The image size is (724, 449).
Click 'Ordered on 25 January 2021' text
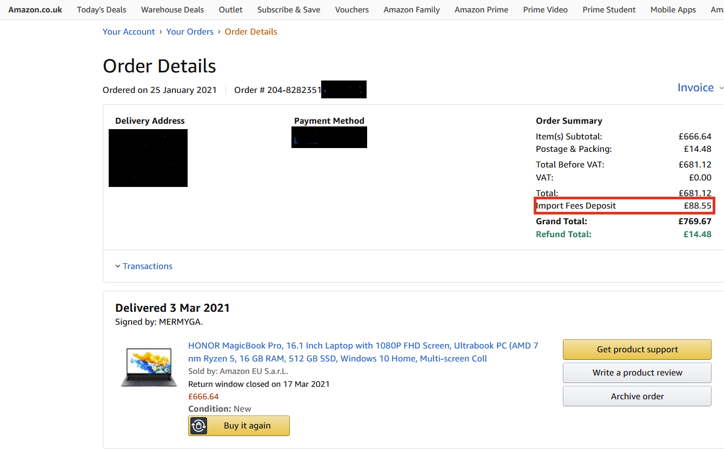point(160,90)
